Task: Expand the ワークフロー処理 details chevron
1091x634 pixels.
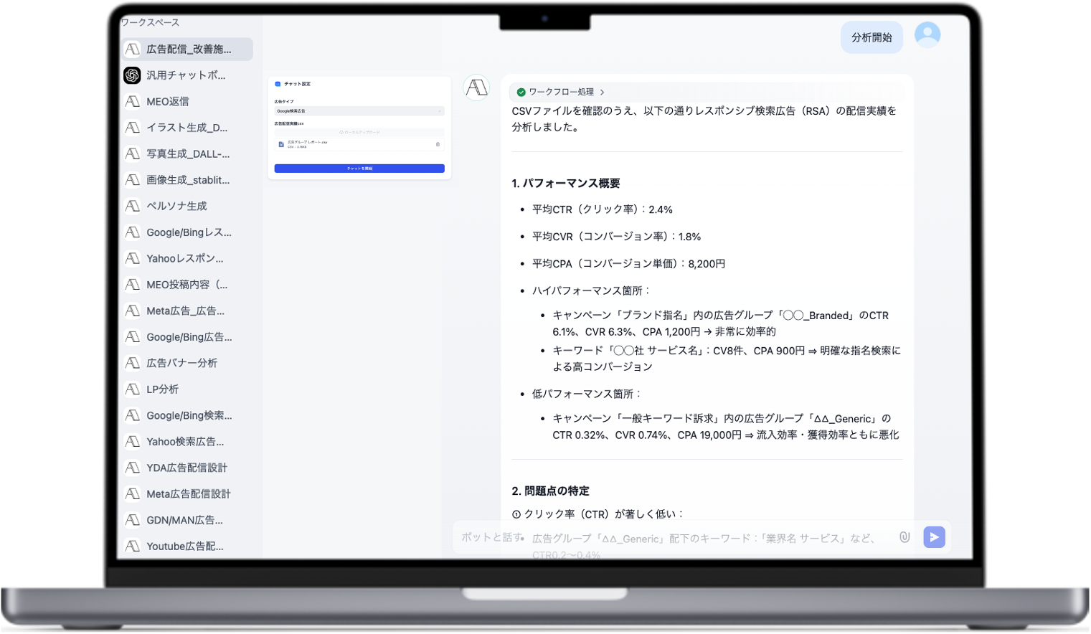Action: [602, 92]
